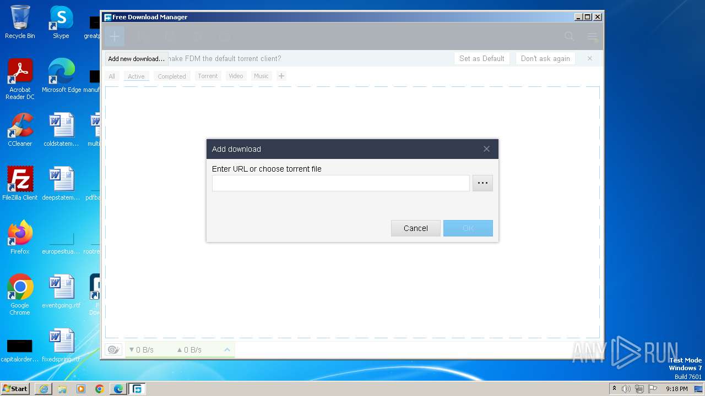Screen dimensions: 705x396
Task: Open FileZilla Client desktop shortcut
Action: point(20,184)
